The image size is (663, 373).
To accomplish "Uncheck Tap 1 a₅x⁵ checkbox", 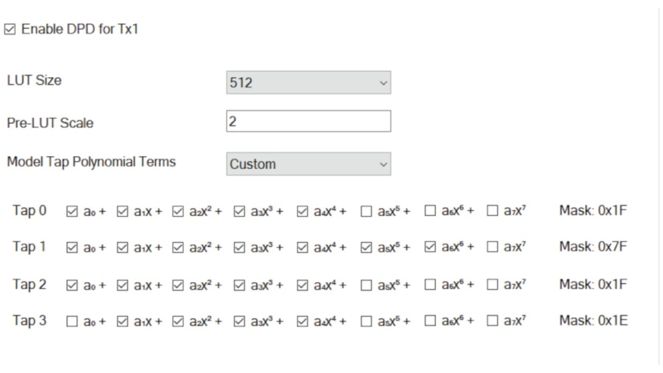I will pos(366,248).
